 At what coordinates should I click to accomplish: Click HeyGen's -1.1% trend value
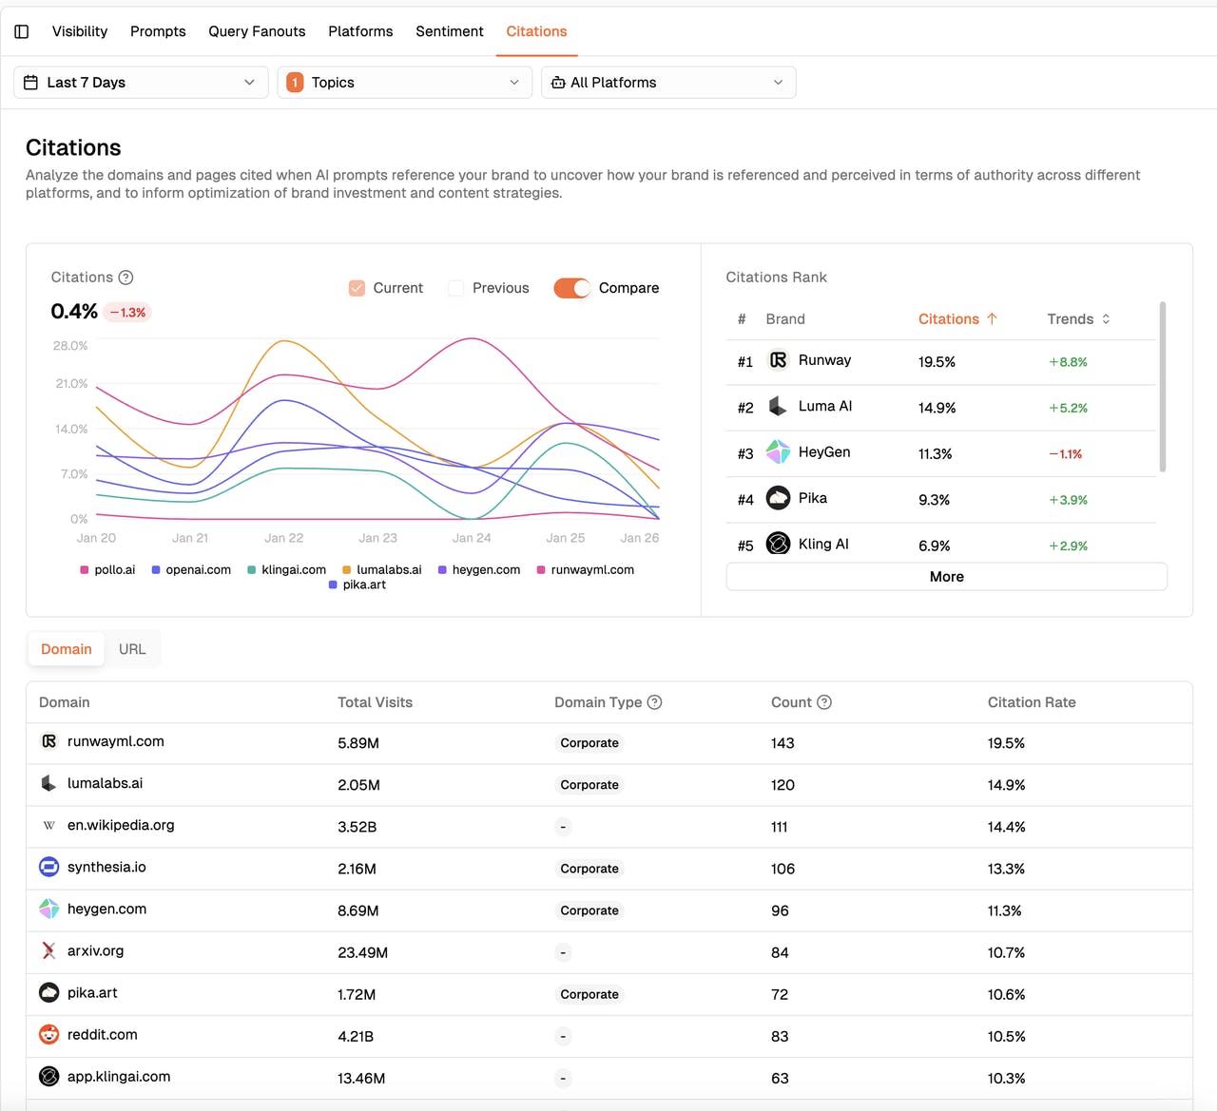1065,454
